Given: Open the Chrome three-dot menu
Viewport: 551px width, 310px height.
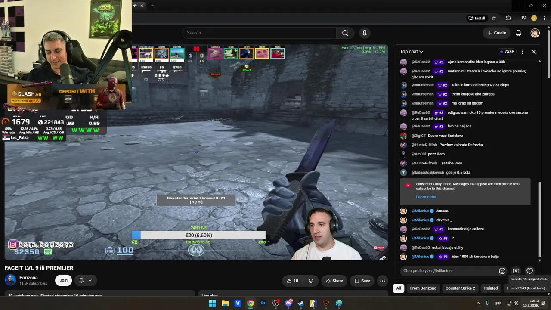Looking at the screenshot, I should 544,18.
